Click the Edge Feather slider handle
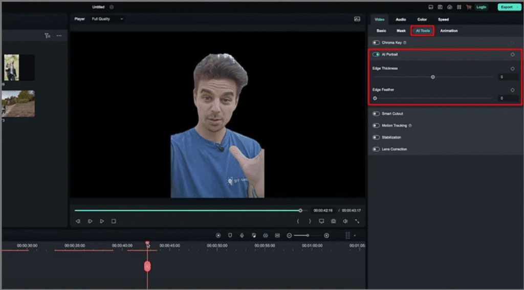Screen dimensions: 524x290 375,98
